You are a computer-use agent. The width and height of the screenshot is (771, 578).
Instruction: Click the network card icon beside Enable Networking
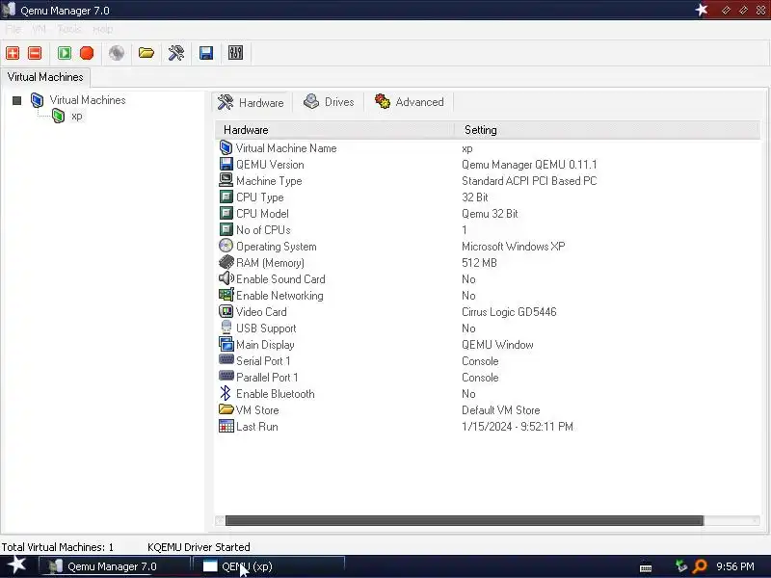226,295
